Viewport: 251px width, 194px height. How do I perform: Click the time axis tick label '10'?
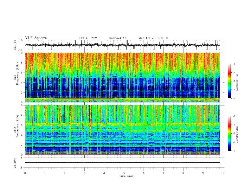click(x=223, y=173)
